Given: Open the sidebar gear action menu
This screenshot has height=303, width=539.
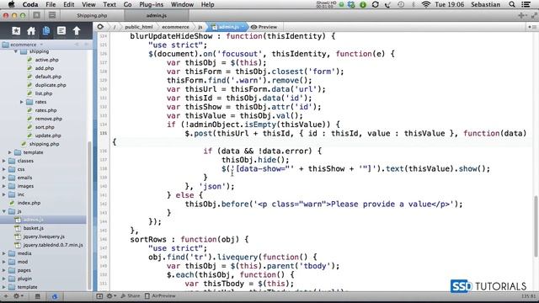Looking at the screenshot, I should 18,295.
